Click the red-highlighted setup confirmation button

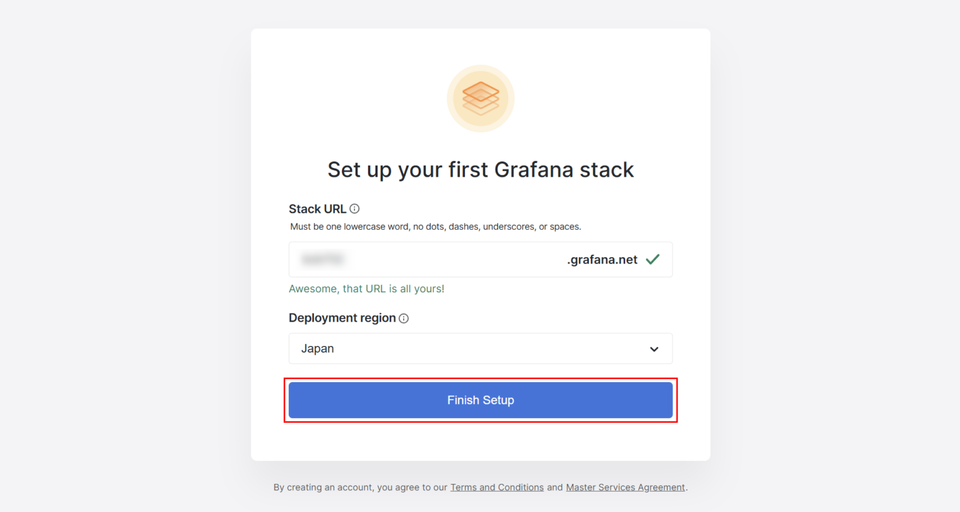(x=480, y=400)
